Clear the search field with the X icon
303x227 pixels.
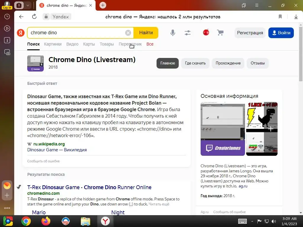point(128,33)
